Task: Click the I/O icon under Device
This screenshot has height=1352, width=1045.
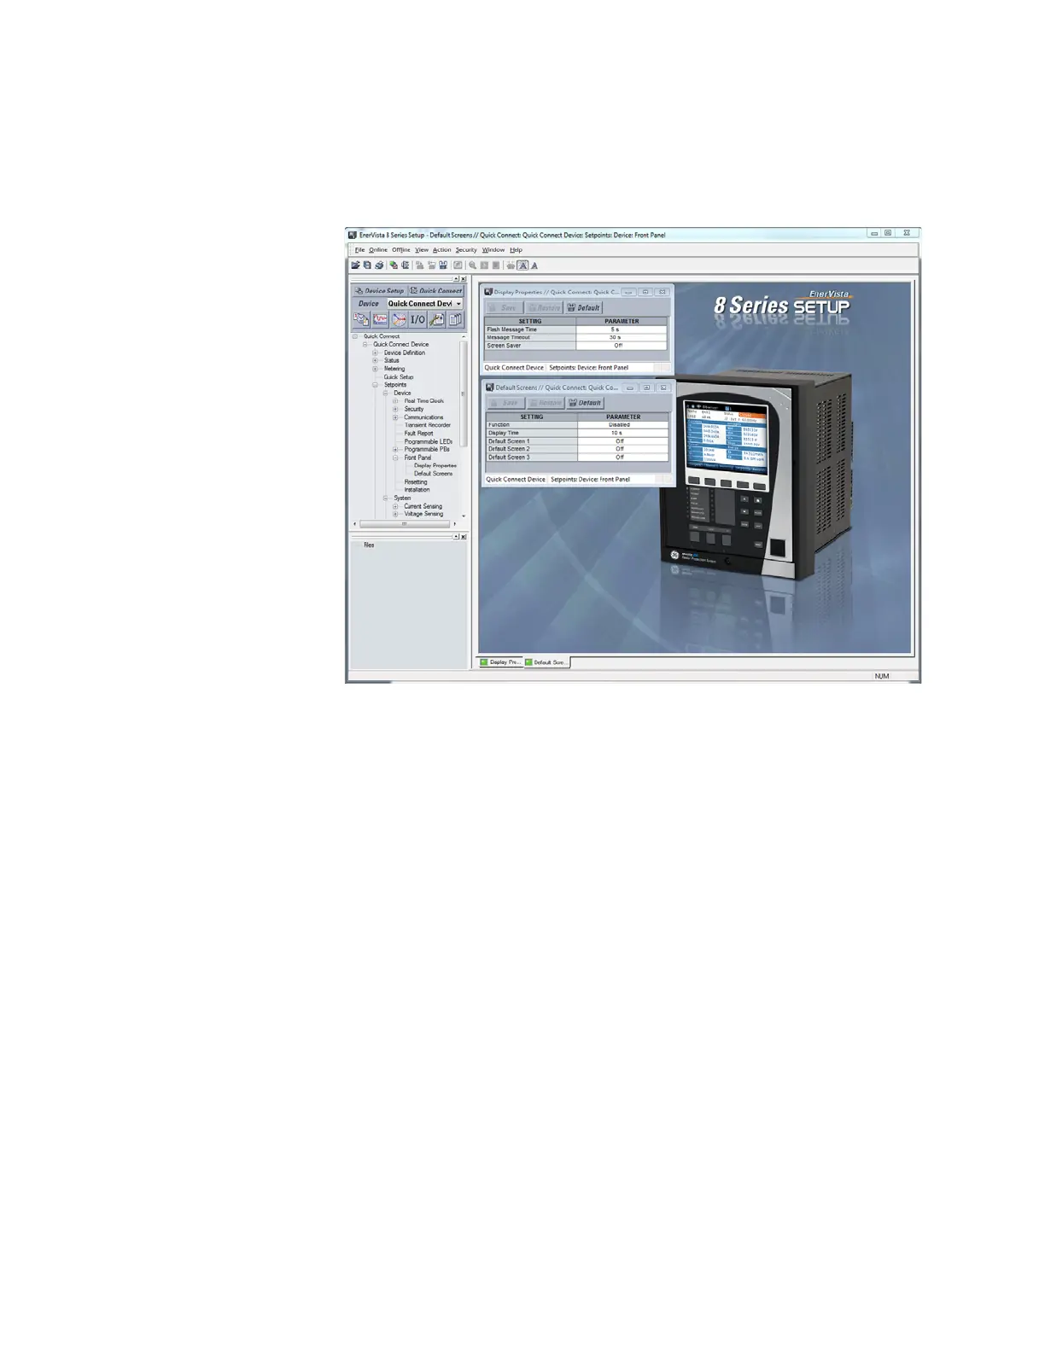Action: tap(417, 319)
